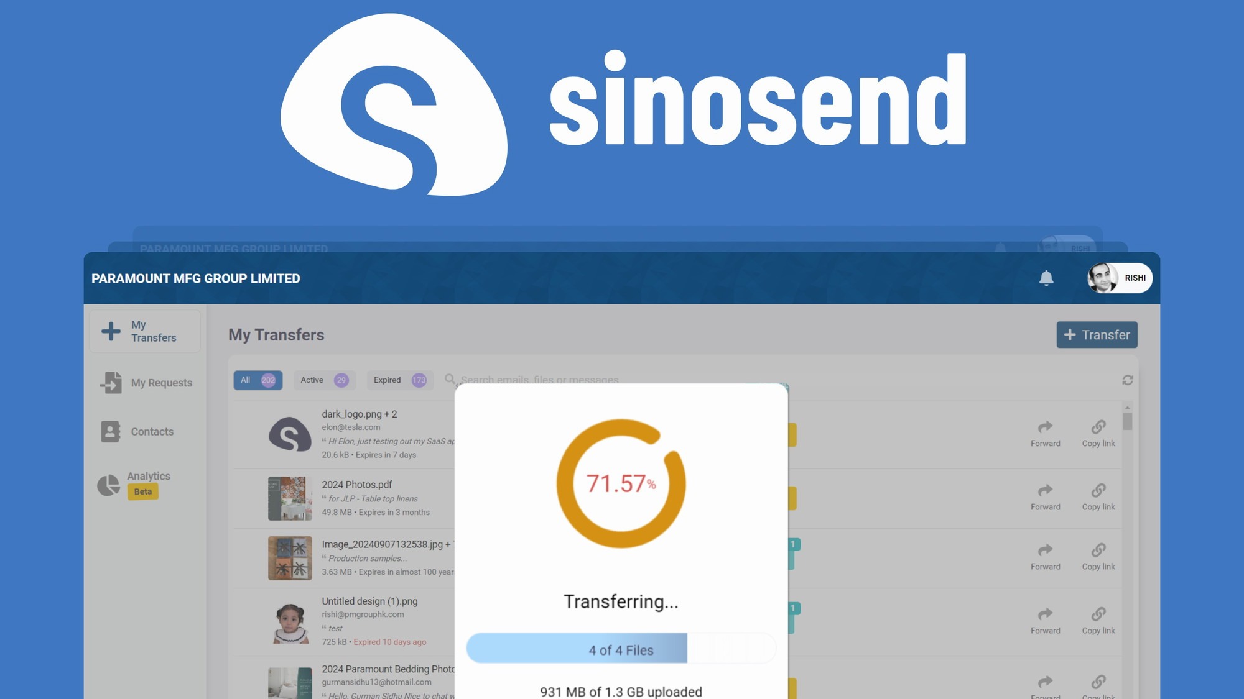The width and height of the screenshot is (1244, 699).
Task: Select the Active transfers tab
Action: click(x=323, y=379)
